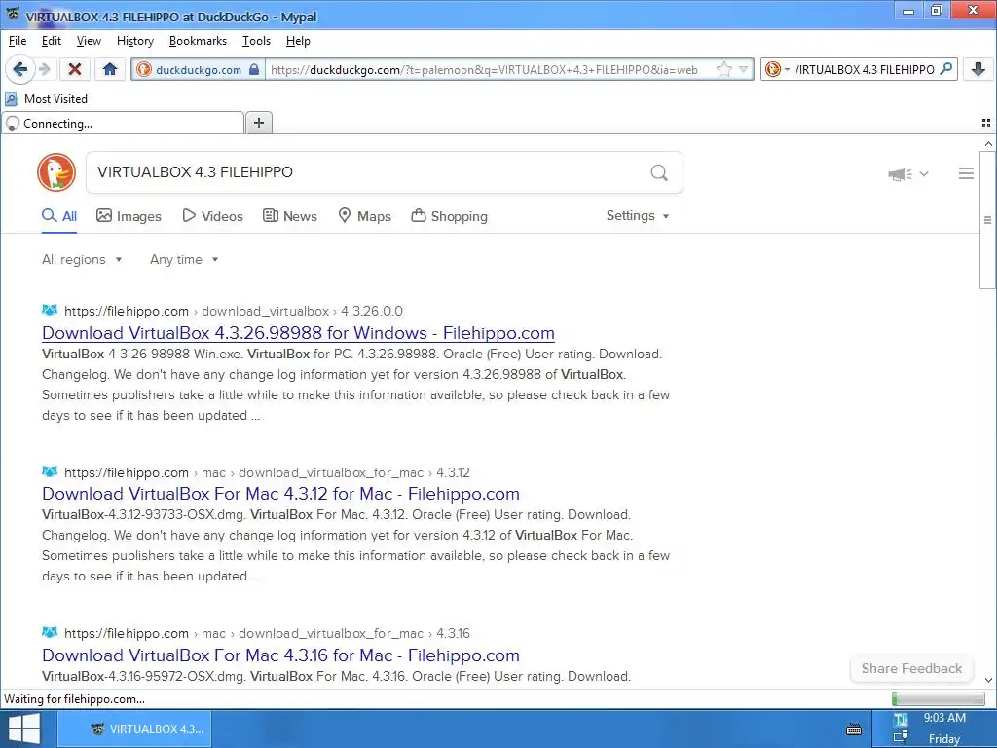Expand the Settings dropdown

point(638,215)
